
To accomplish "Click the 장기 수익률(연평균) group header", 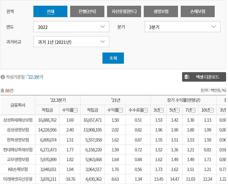I will pos(183,100).
